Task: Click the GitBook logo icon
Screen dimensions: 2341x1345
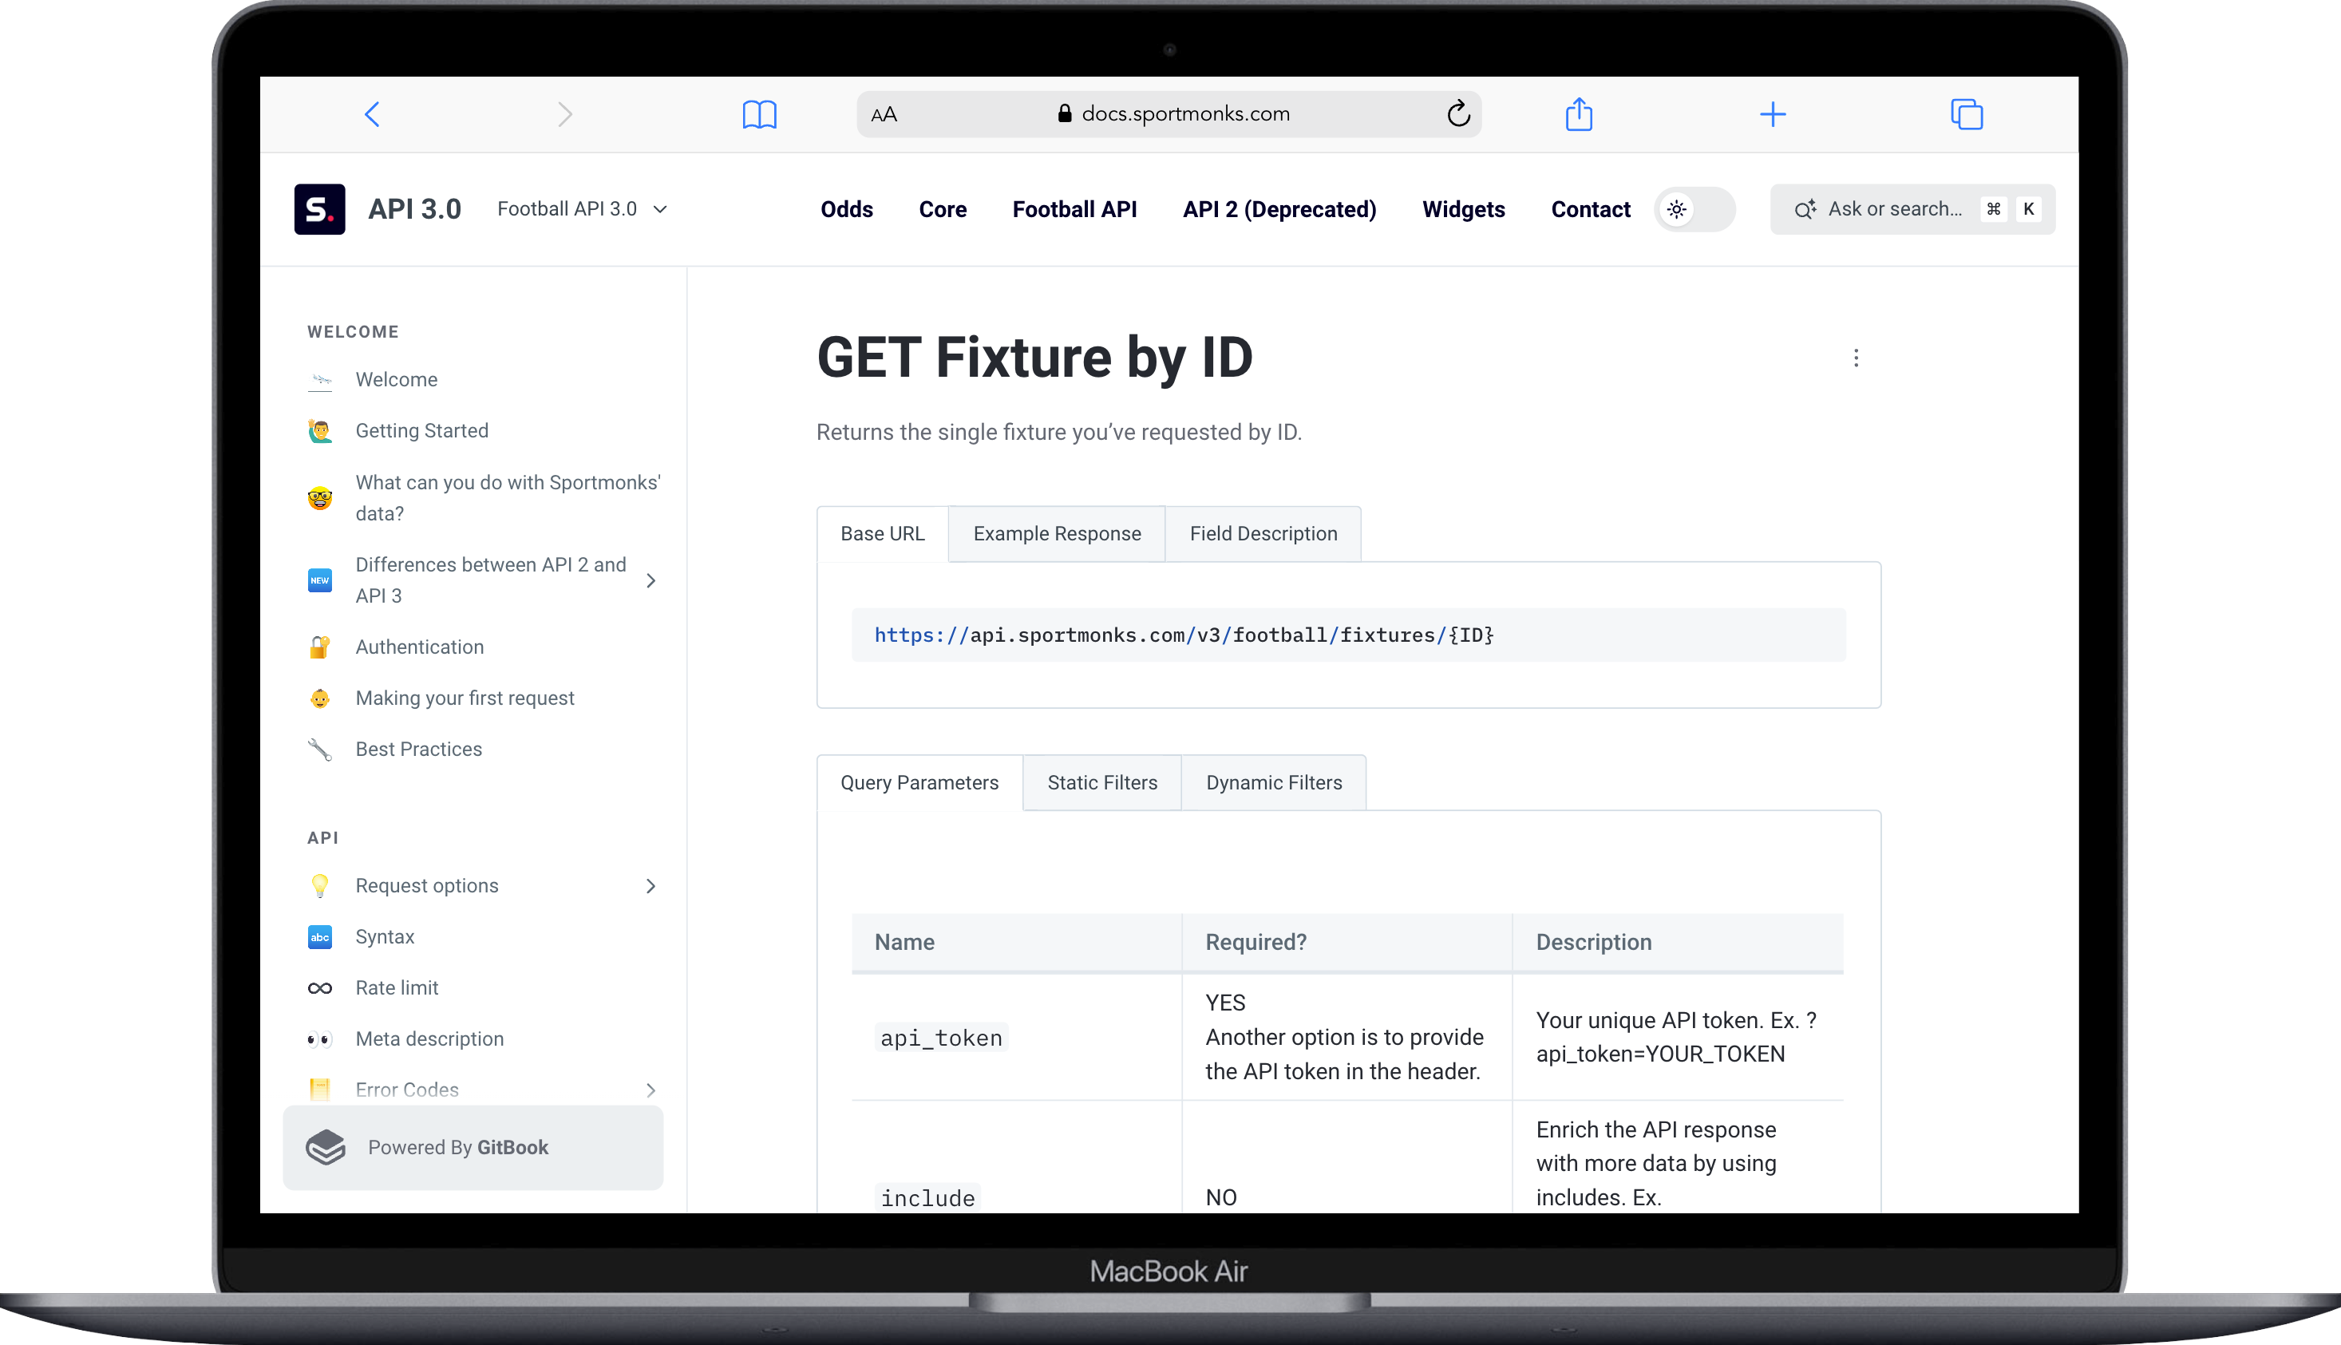Action: pyautogui.click(x=325, y=1147)
